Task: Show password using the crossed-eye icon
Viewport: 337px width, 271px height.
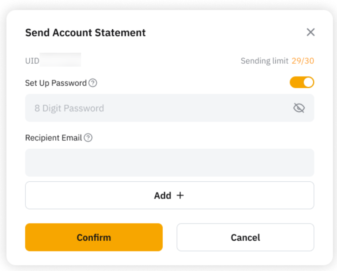Action: pos(299,108)
